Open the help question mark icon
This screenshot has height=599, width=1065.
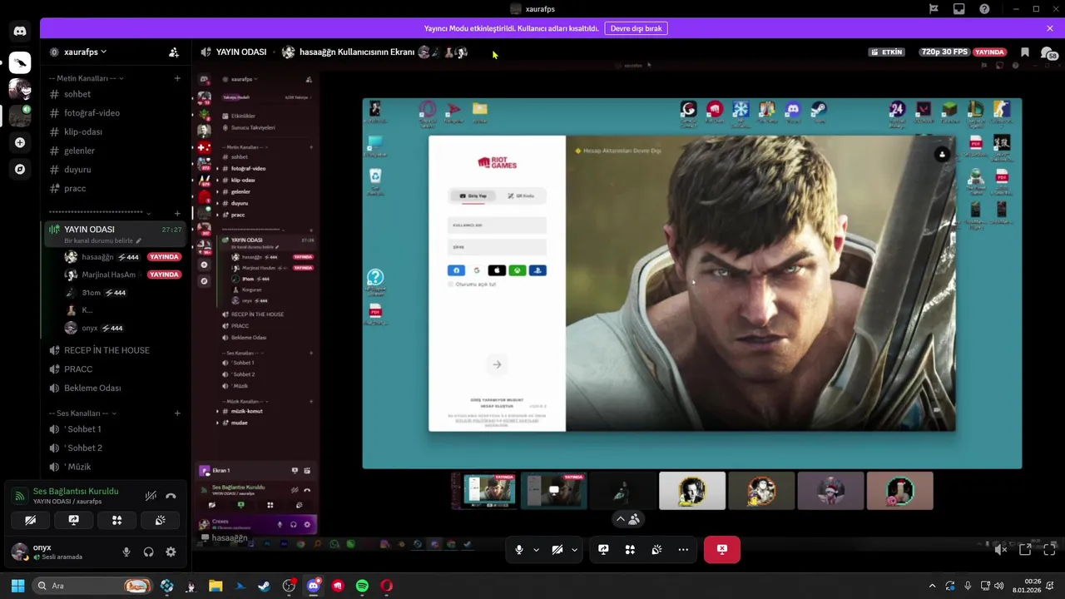pyautogui.click(x=985, y=9)
